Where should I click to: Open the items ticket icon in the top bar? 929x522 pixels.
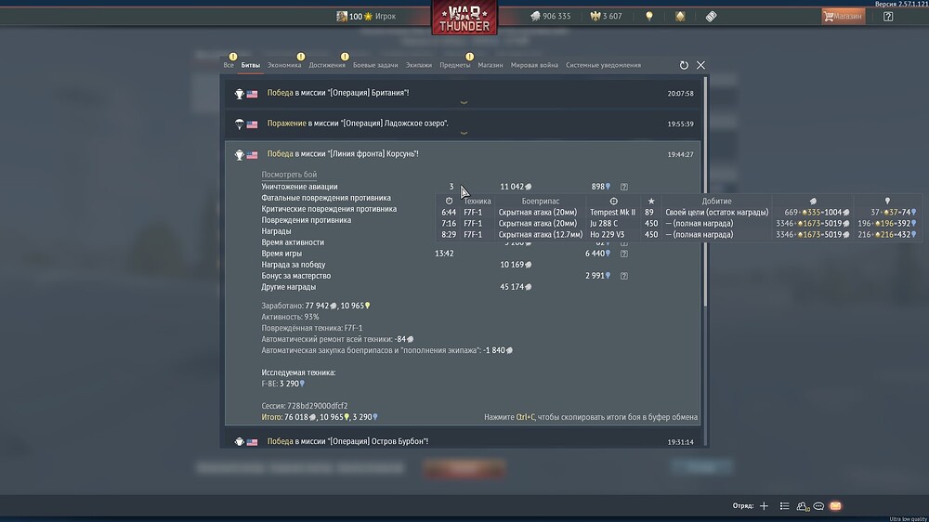(711, 16)
